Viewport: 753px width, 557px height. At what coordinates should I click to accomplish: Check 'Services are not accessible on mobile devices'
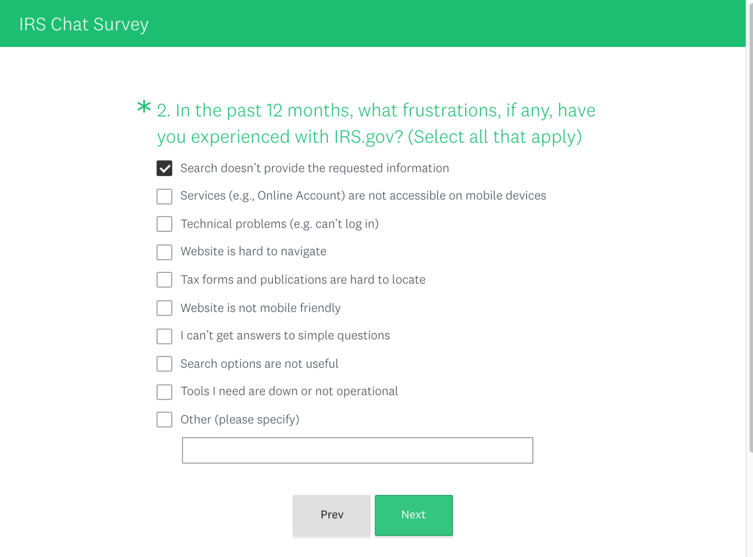point(164,196)
